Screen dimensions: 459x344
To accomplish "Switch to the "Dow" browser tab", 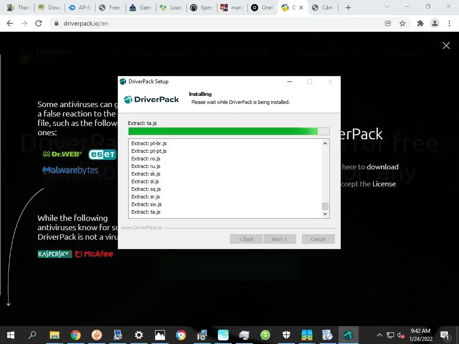I will point(49,8).
